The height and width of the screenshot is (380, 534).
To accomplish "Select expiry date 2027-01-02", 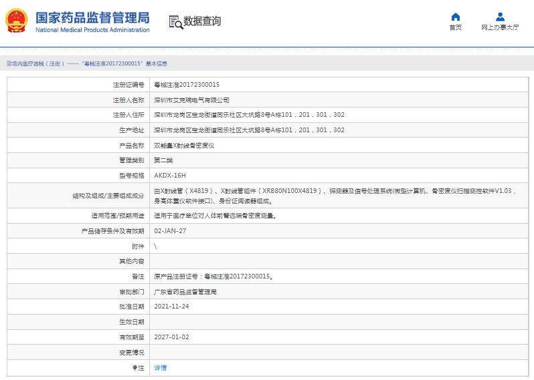I will (x=171, y=337).
